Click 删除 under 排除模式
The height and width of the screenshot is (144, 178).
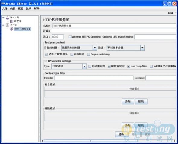click(x=141, y=125)
